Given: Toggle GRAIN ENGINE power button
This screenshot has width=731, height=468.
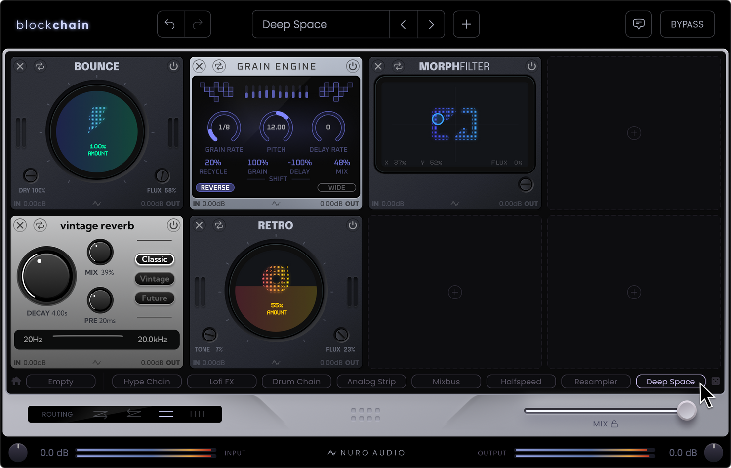Looking at the screenshot, I should (352, 66).
